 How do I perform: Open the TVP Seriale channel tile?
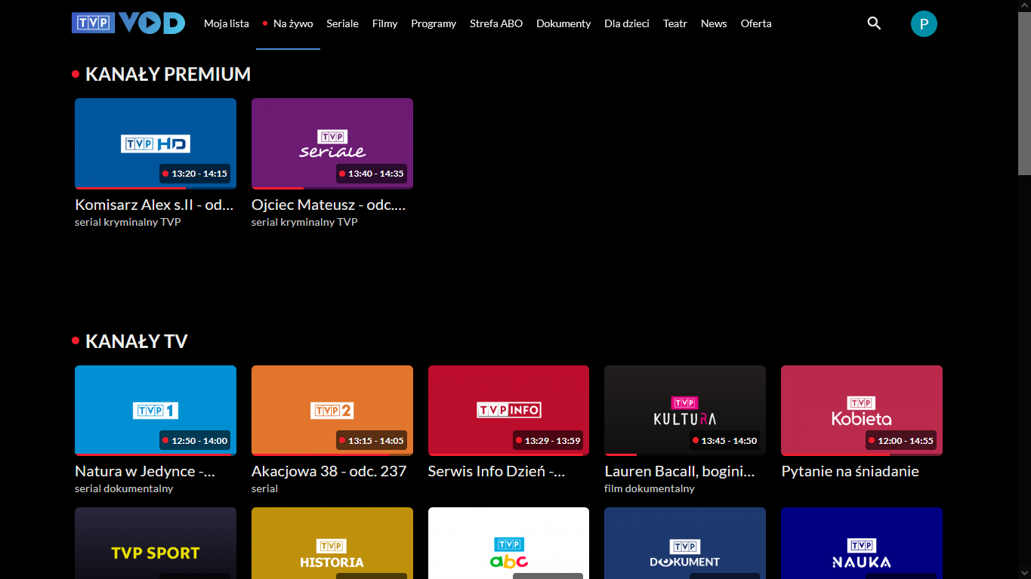pos(332,143)
